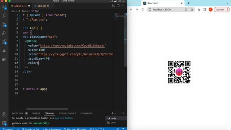Screen dimensions: 231x130
Task: Click No active issue status item
Action: pyautogui.click(x=52, y=129)
